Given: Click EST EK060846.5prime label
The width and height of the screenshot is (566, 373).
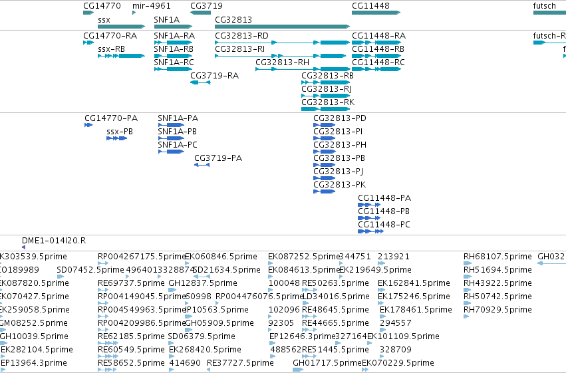Looking at the screenshot, I should 221,257.
